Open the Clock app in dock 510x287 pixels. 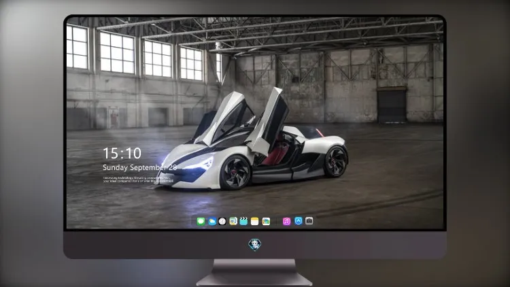click(x=222, y=222)
